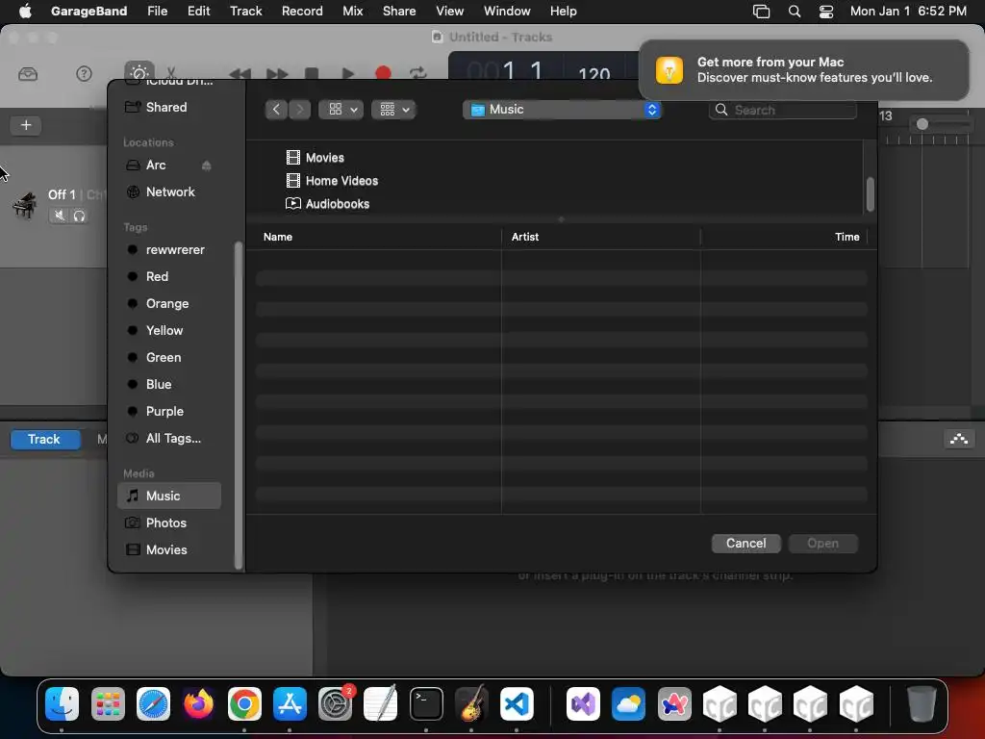Click Get more from your Mac notification
This screenshot has width=985, height=739.
(803, 69)
